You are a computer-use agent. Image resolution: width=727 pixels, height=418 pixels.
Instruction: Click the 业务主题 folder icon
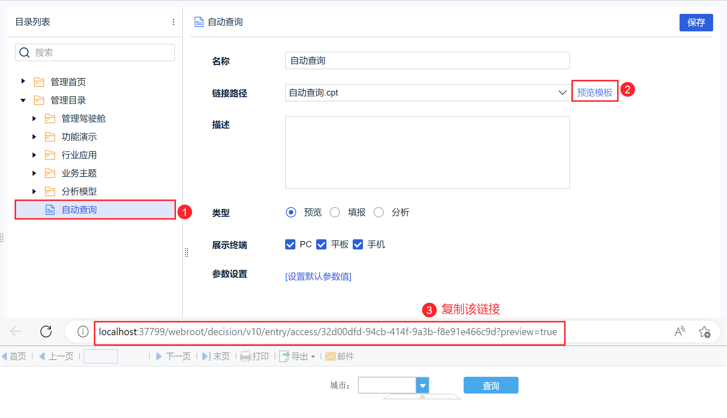(50, 173)
